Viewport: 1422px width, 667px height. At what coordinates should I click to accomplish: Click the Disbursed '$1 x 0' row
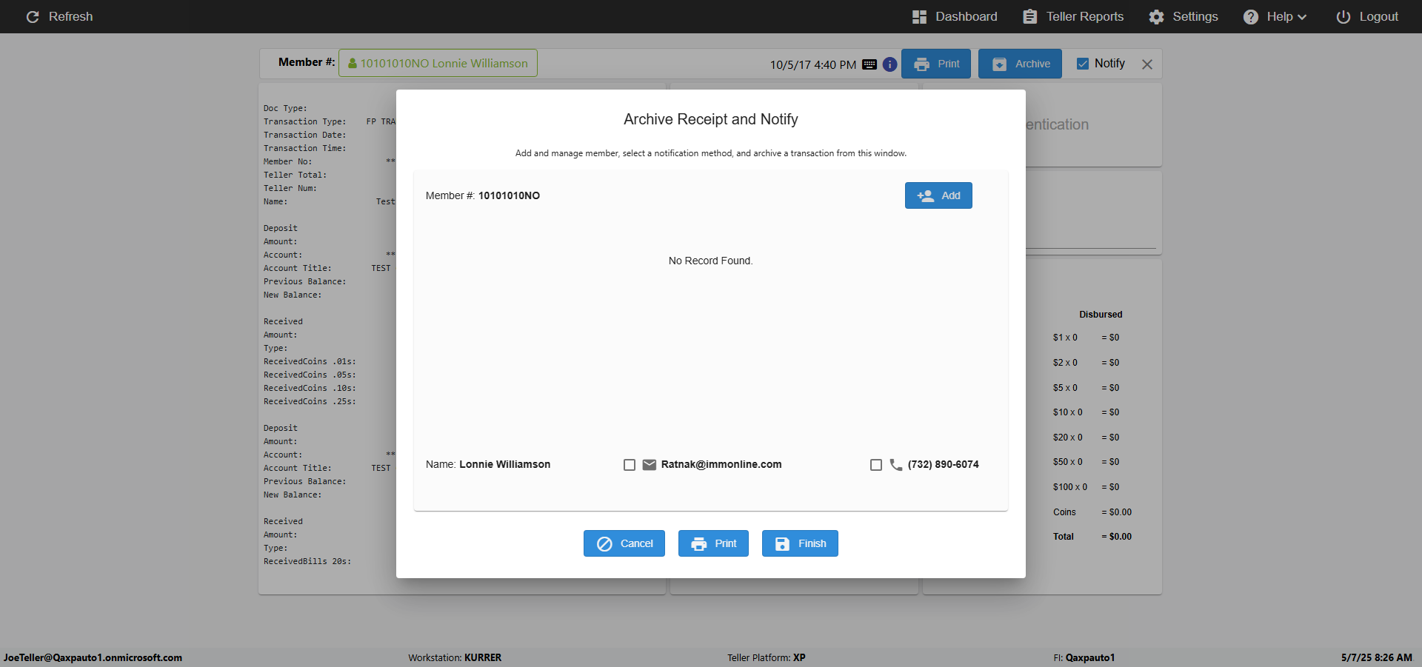pyautogui.click(x=1086, y=338)
